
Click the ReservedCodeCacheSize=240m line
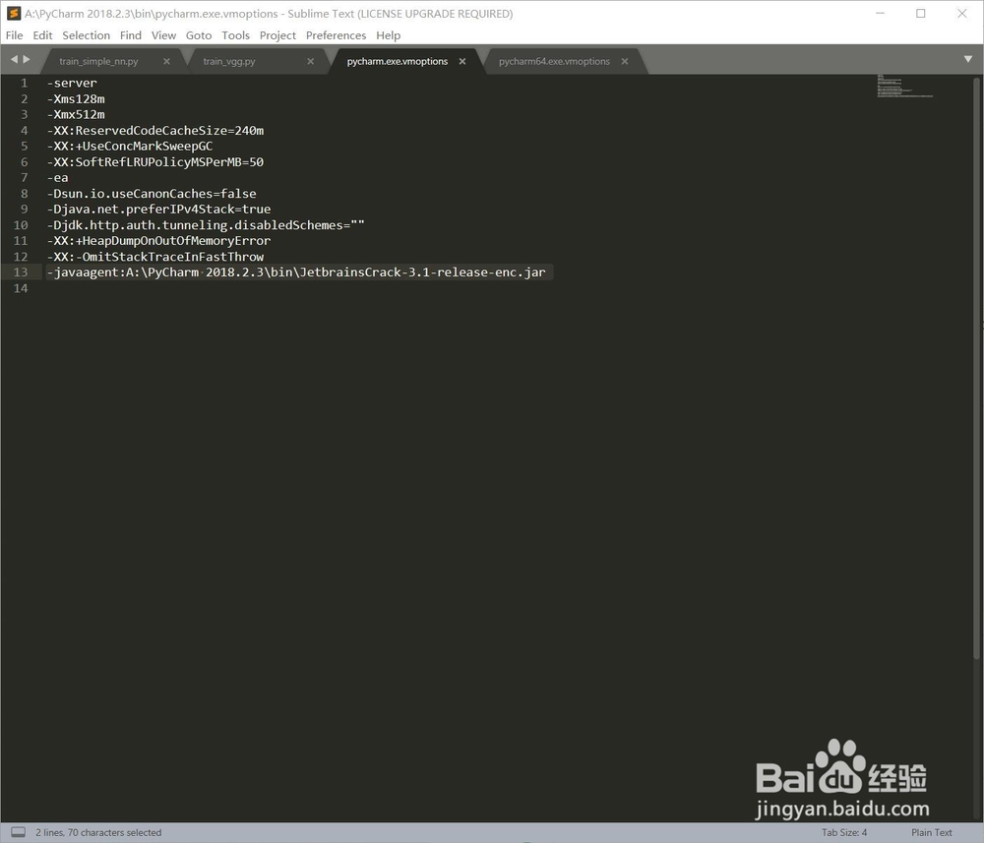click(x=155, y=131)
